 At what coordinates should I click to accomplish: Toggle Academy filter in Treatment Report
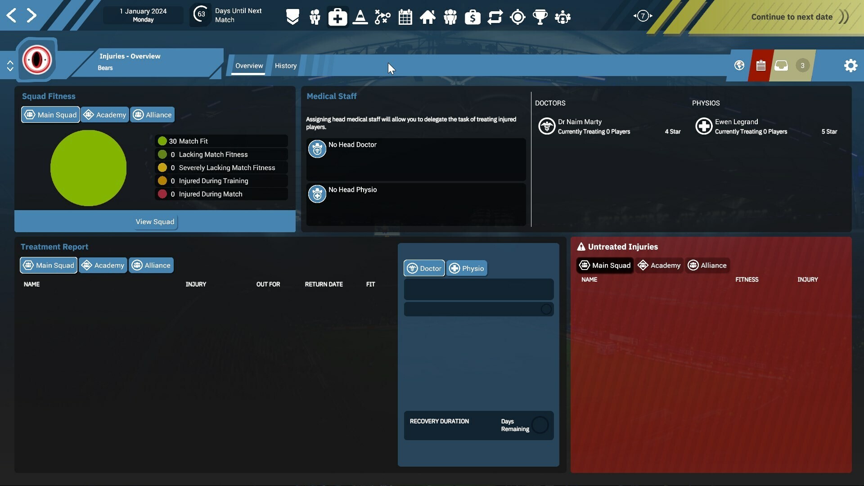[x=103, y=265]
